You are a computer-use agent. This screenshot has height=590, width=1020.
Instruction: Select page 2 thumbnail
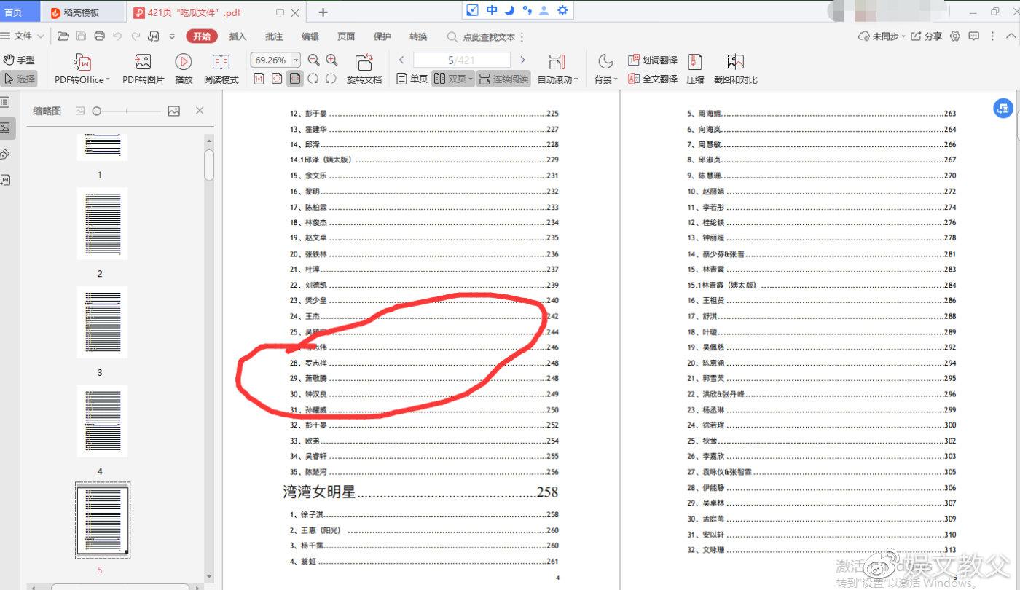[x=102, y=224]
